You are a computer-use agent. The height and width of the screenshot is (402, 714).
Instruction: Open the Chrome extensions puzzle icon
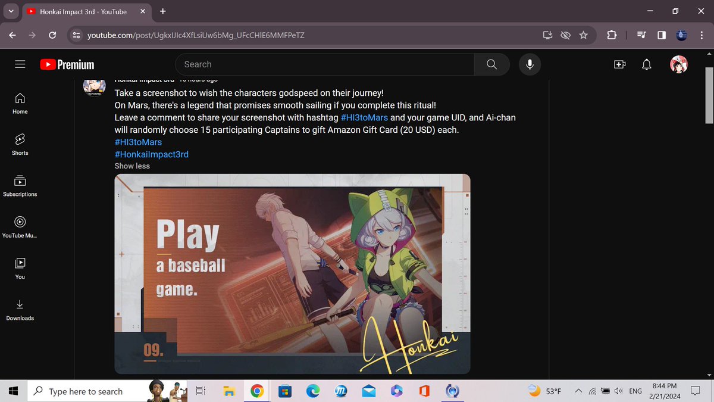[612, 35]
